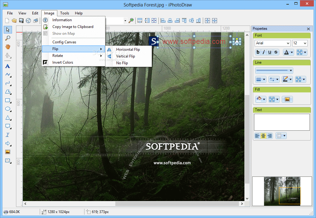Set text alignment to center

263,136
